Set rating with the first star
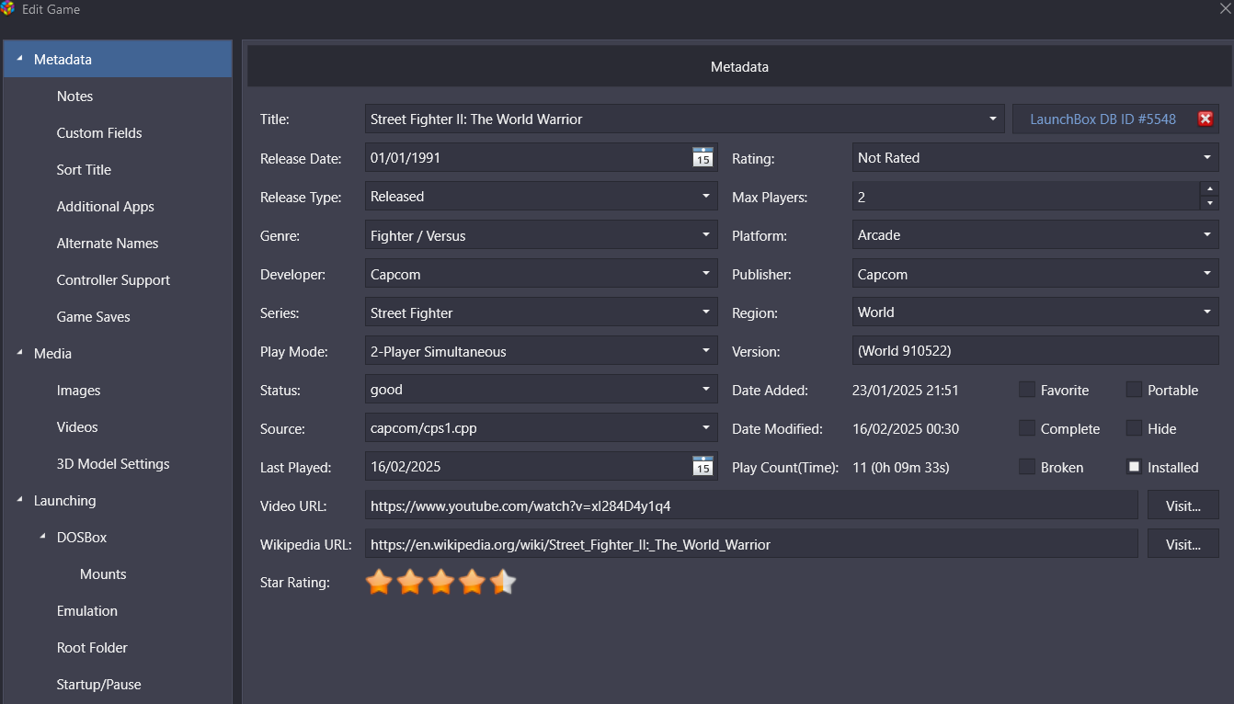1234x704 pixels. coord(379,582)
